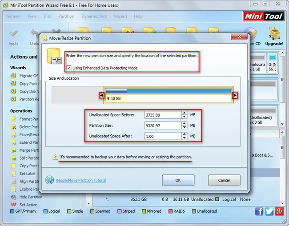Click the Move/Resize Partition operation
This screenshot has width=289, height=226.
click(x=24, y=135)
